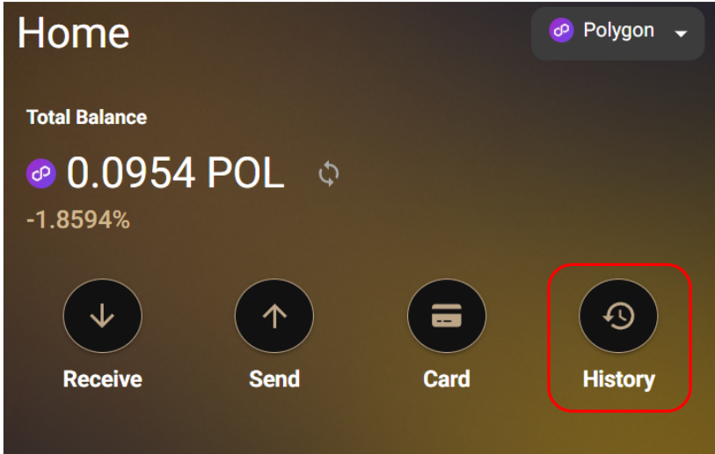This screenshot has width=715, height=454.
Task: Click the POL currency unit text
Action: pyautogui.click(x=245, y=173)
